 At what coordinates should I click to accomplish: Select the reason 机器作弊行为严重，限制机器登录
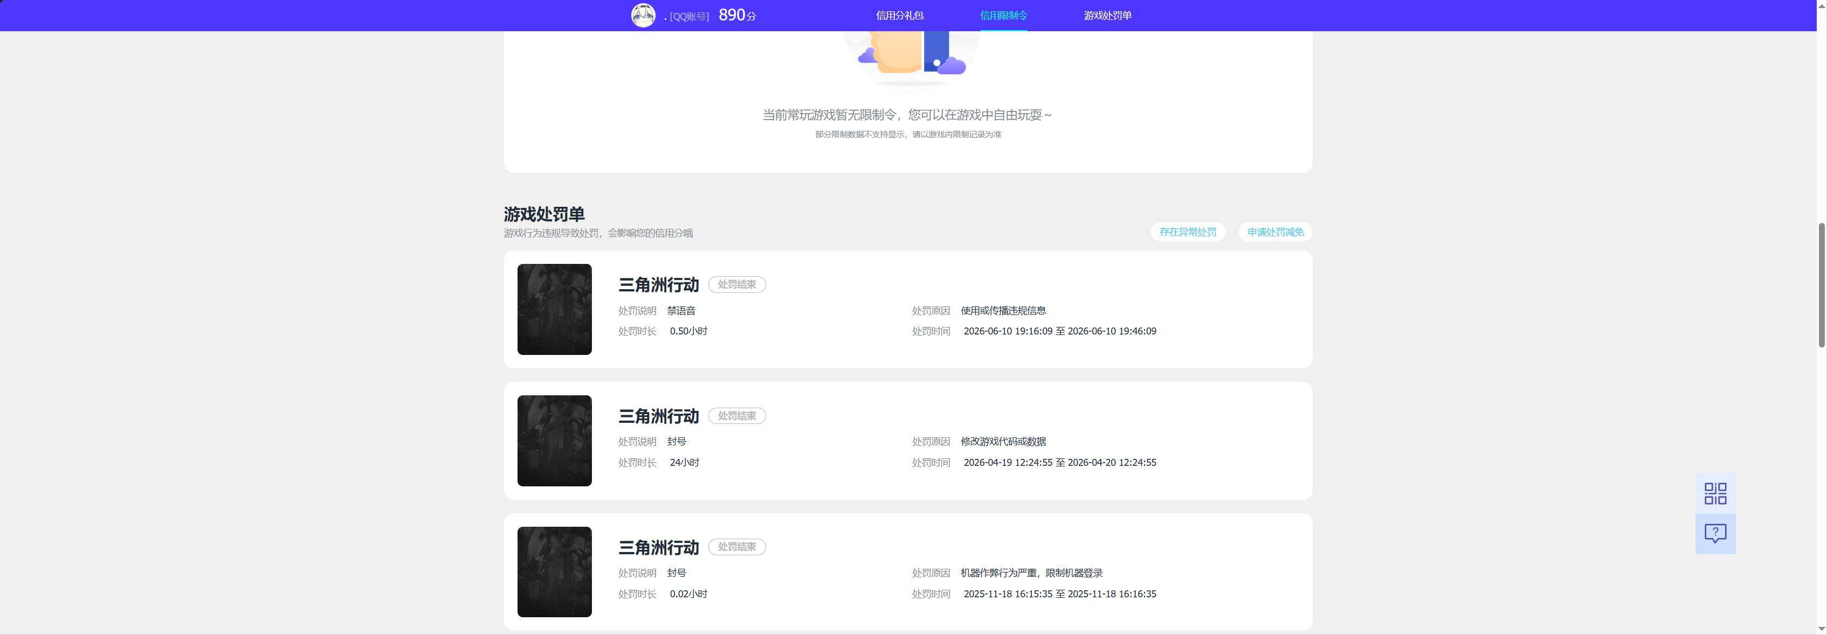pos(1031,574)
